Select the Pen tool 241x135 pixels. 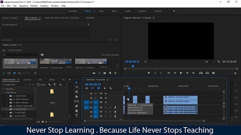[x=76, y=106]
